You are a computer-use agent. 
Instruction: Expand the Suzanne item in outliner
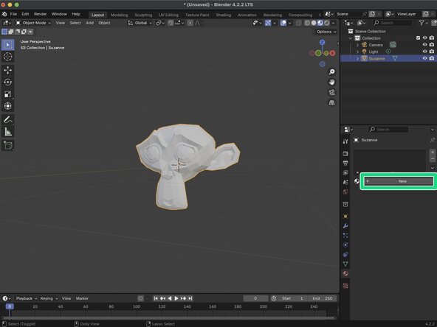(x=357, y=58)
